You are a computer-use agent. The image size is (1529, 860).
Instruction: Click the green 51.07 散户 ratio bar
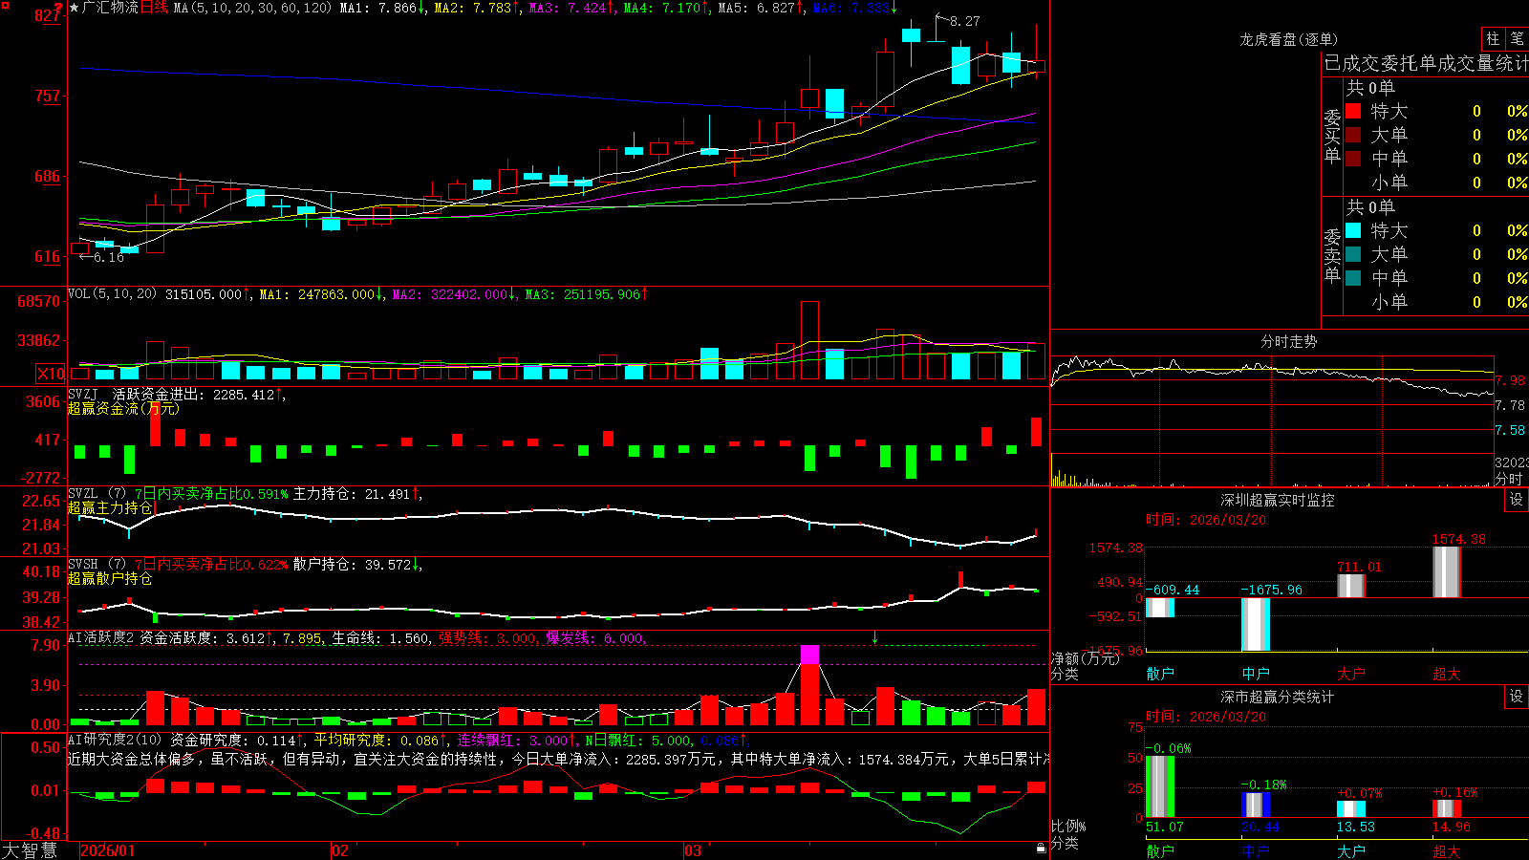click(1160, 786)
